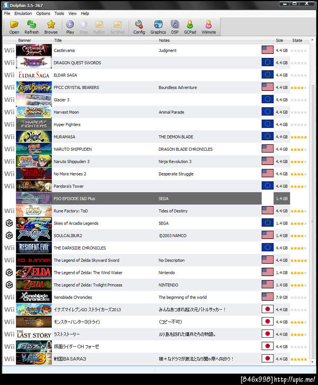This screenshot has height=385, width=318.
Task: Open the View menu
Action: point(72,13)
